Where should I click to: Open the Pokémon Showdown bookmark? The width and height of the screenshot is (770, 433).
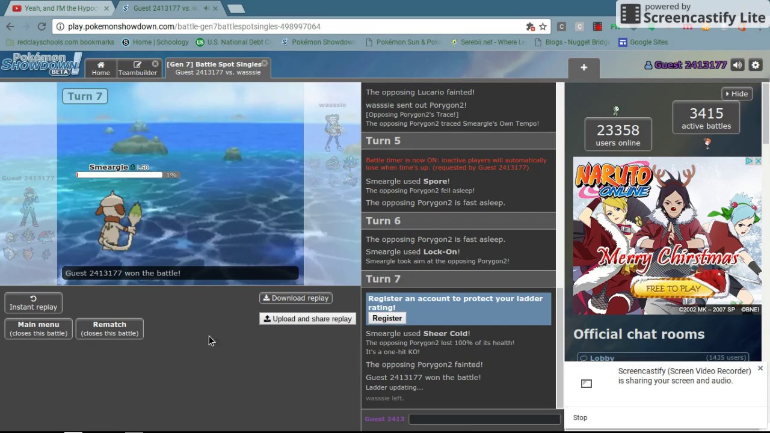point(319,42)
